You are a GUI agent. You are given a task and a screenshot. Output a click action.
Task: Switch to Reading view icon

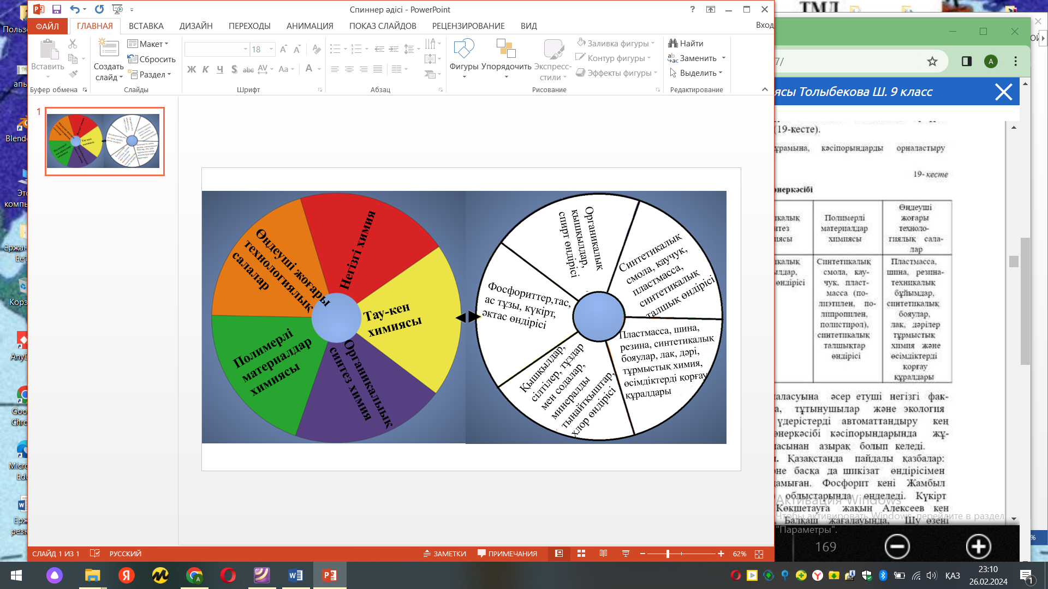pyautogui.click(x=603, y=554)
